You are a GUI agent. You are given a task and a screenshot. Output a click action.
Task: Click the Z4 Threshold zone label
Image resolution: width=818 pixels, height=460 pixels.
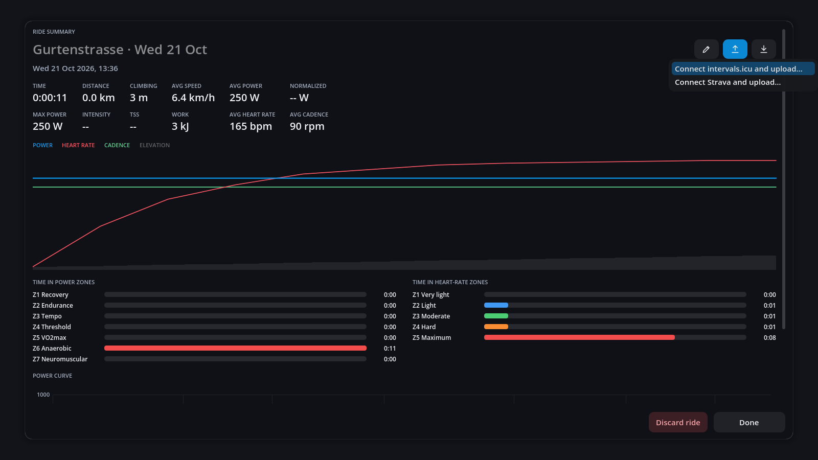click(x=52, y=327)
